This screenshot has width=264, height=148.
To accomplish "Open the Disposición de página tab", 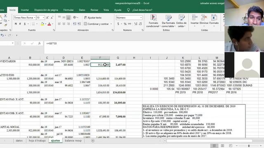I will [x=46, y=10].
